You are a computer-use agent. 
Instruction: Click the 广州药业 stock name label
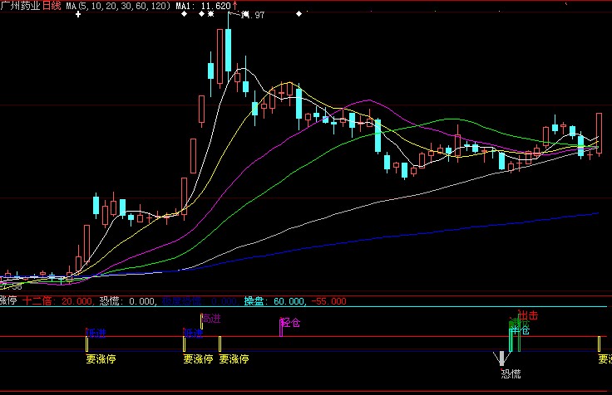21,6
